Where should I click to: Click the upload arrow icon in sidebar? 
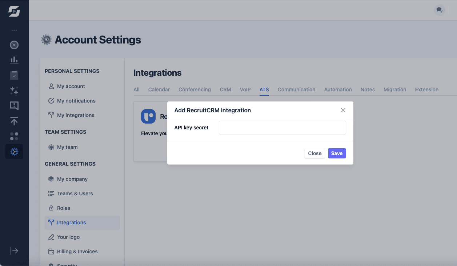click(x=14, y=121)
